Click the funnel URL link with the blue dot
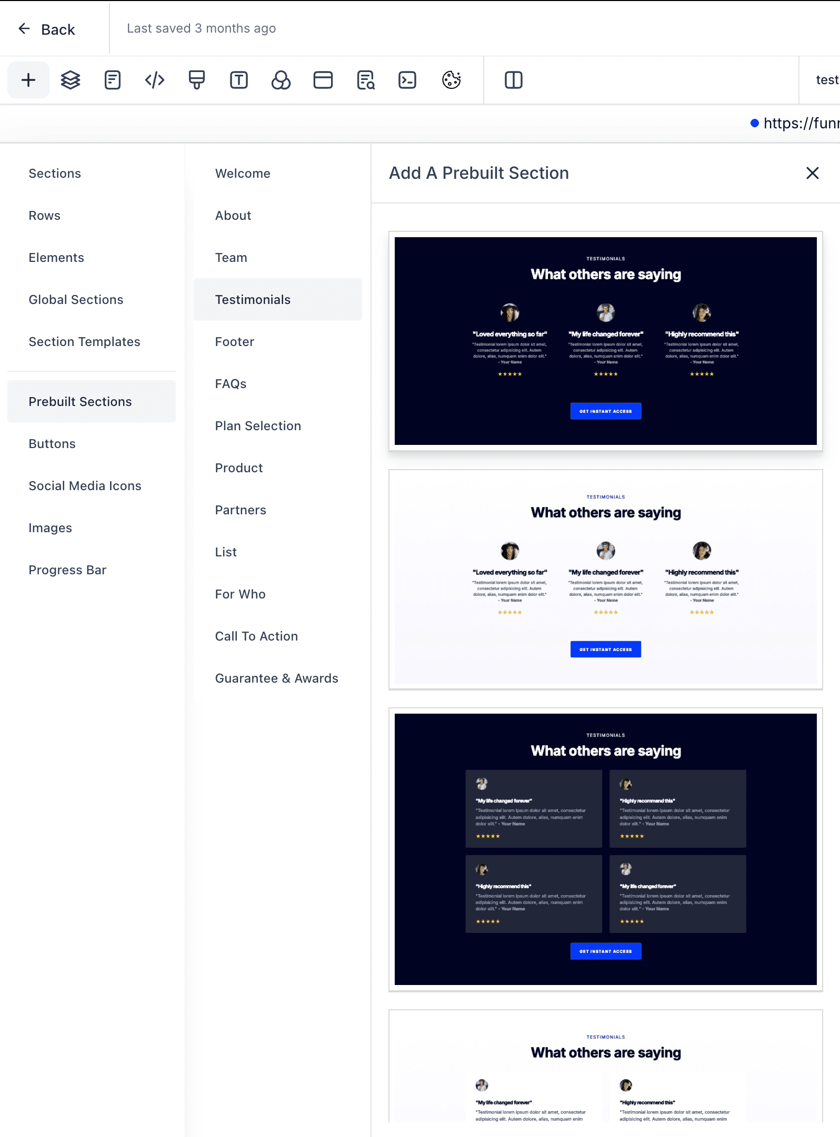The height and width of the screenshot is (1137, 840). click(796, 123)
